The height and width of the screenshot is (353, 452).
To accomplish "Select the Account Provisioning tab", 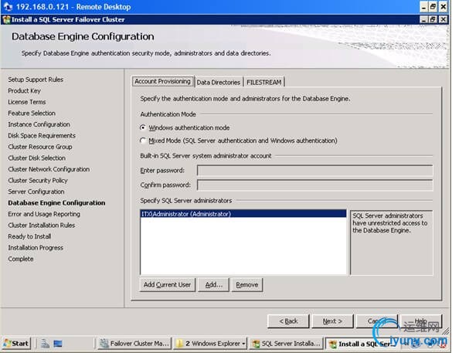I will (x=162, y=81).
